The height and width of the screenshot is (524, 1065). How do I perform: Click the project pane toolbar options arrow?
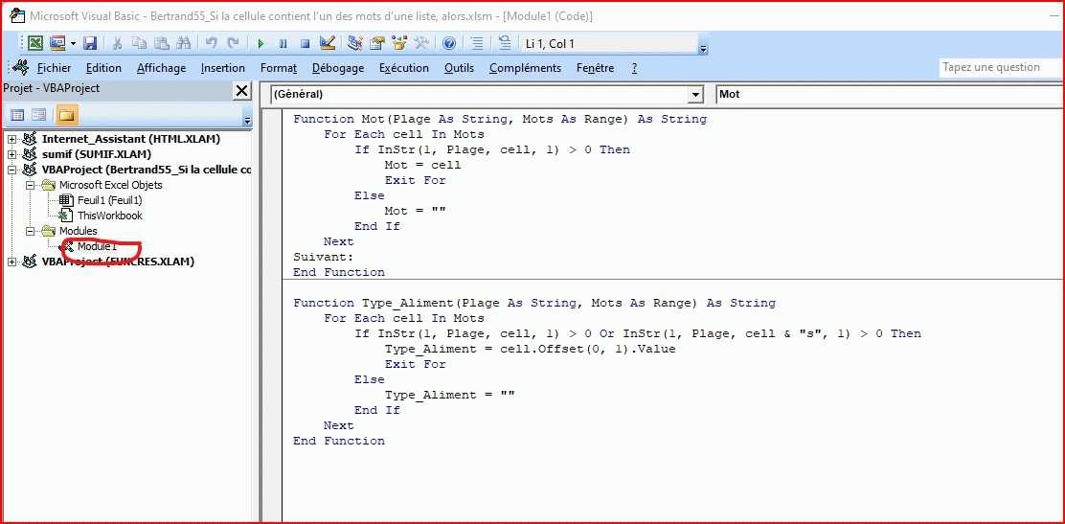[246, 121]
